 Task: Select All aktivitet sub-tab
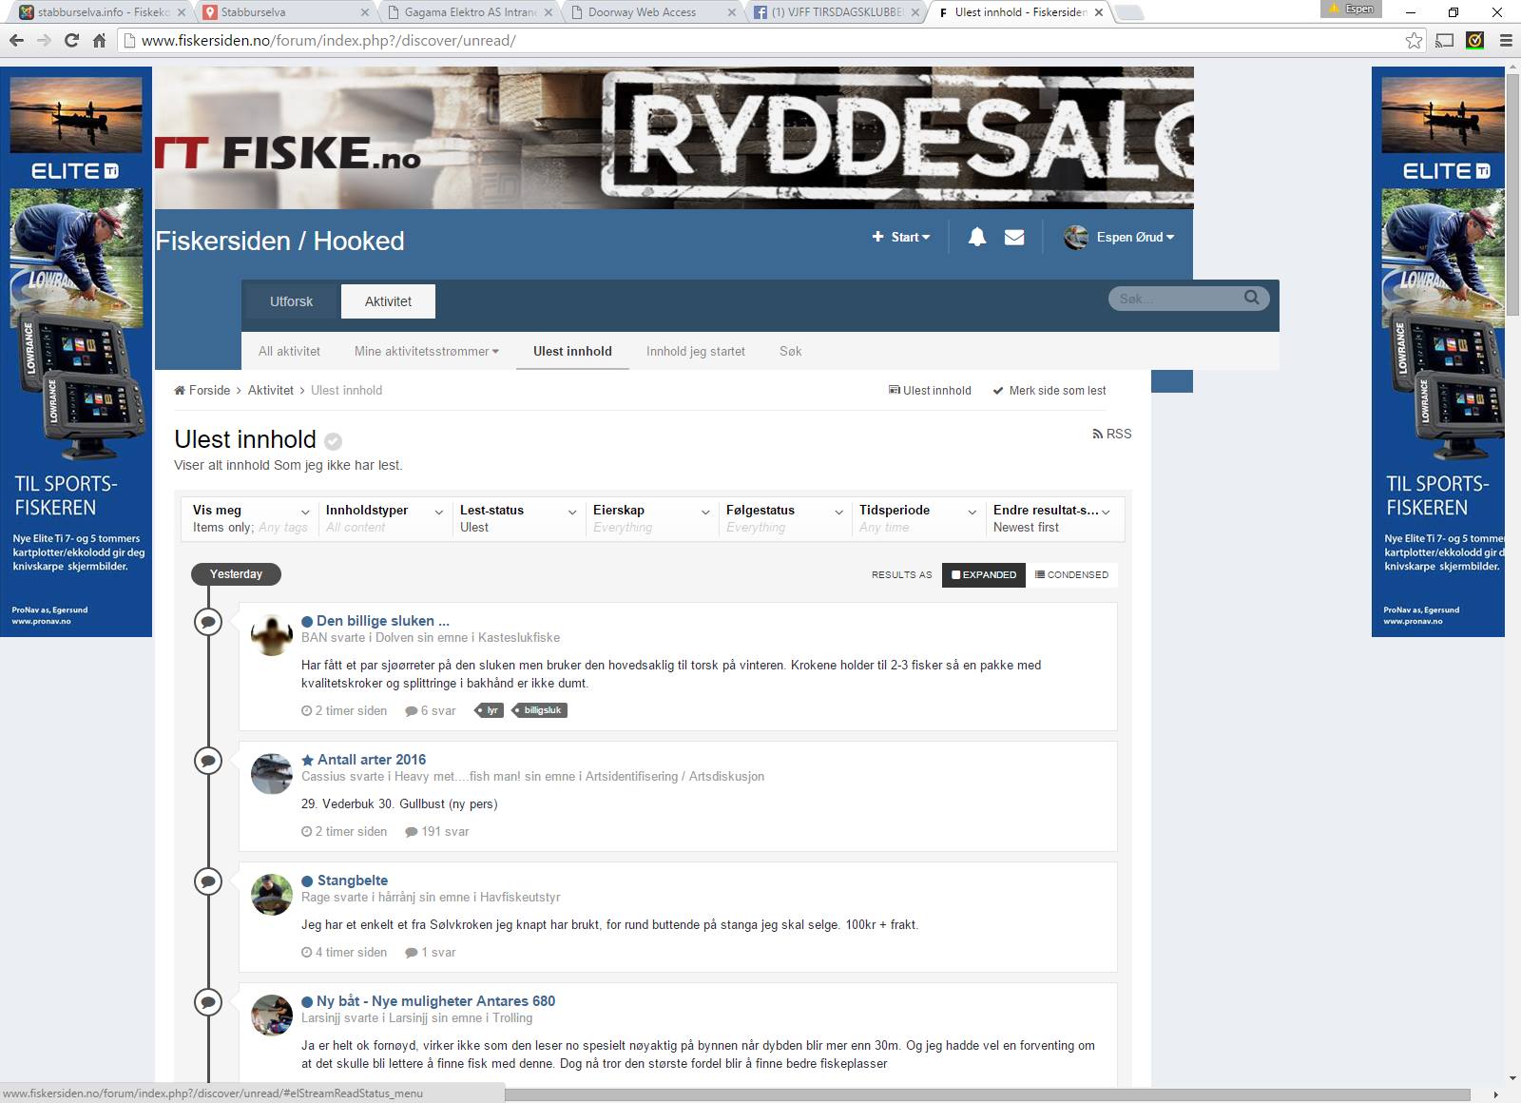(x=289, y=351)
